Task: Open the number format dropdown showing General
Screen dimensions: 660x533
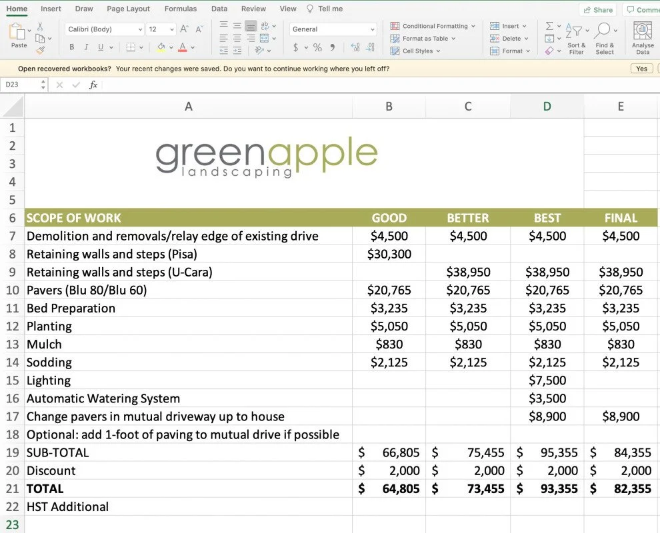Action: tap(332, 29)
